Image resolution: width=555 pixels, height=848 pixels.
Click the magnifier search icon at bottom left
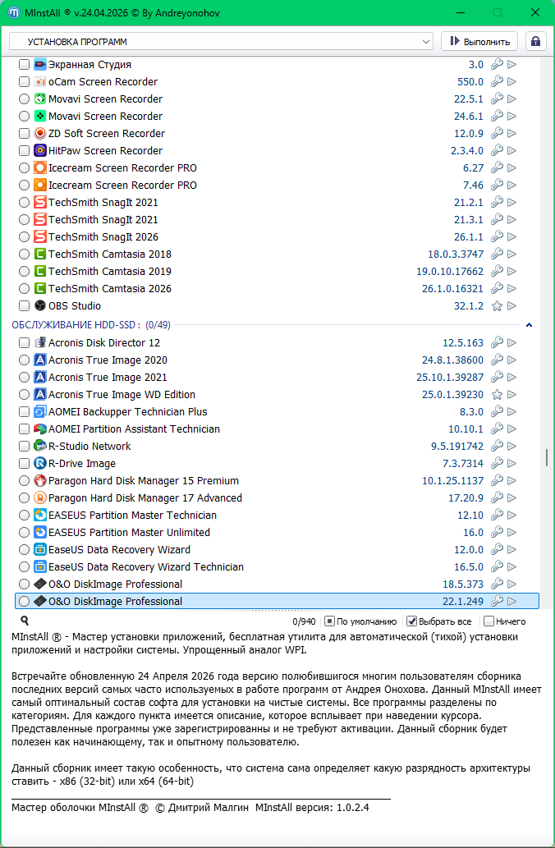point(25,621)
